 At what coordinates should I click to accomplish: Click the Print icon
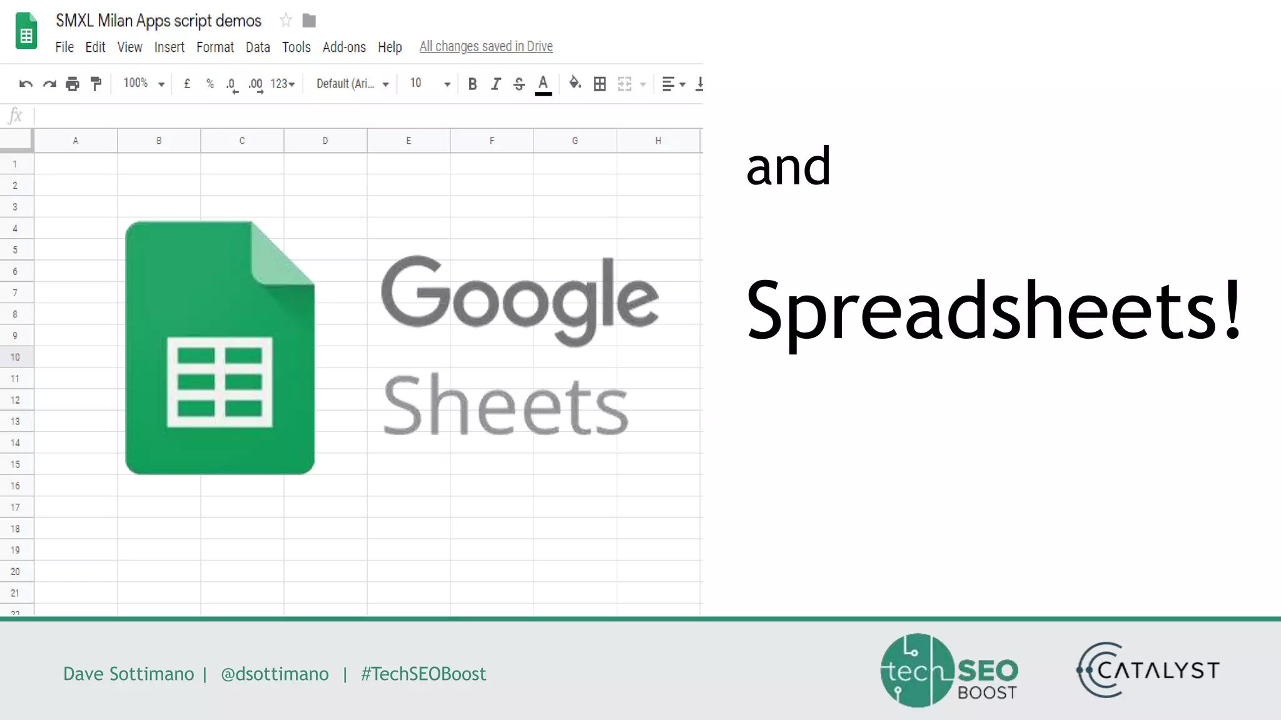tap(73, 84)
